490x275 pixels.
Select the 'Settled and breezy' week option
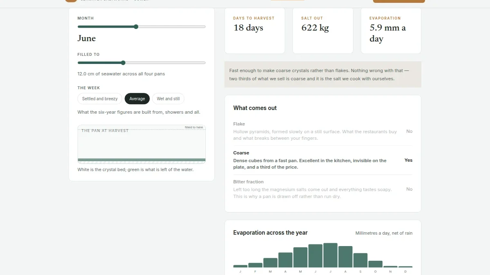(x=100, y=99)
